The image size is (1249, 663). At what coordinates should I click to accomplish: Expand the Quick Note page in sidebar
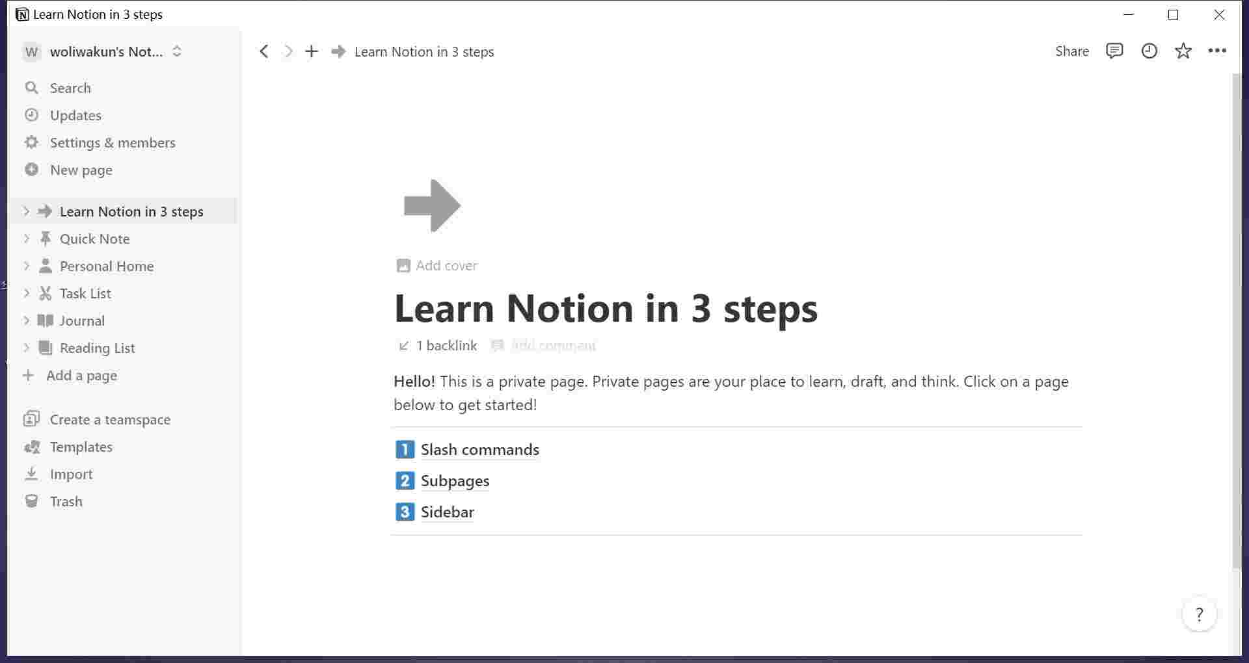point(26,239)
